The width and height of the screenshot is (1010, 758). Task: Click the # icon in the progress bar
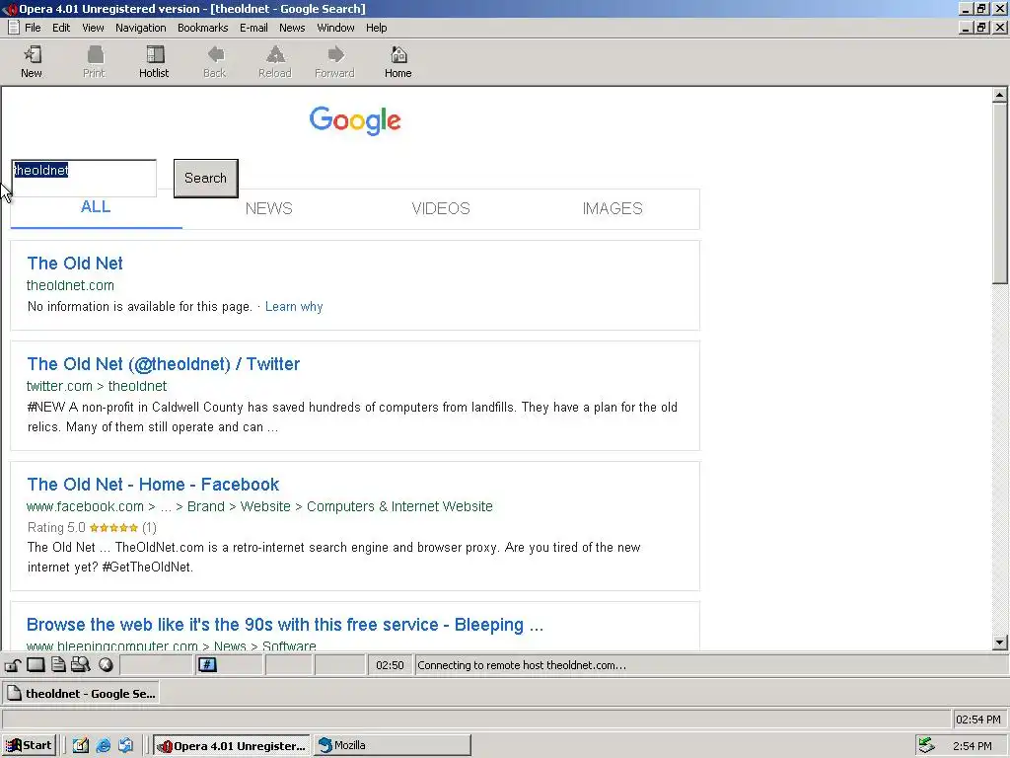tap(207, 665)
